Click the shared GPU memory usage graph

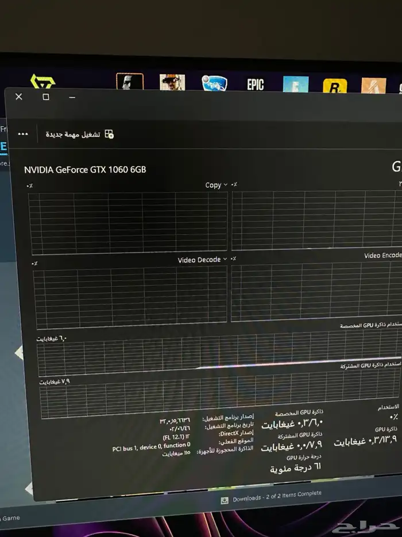pyautogui.click(x=221, y=394)
